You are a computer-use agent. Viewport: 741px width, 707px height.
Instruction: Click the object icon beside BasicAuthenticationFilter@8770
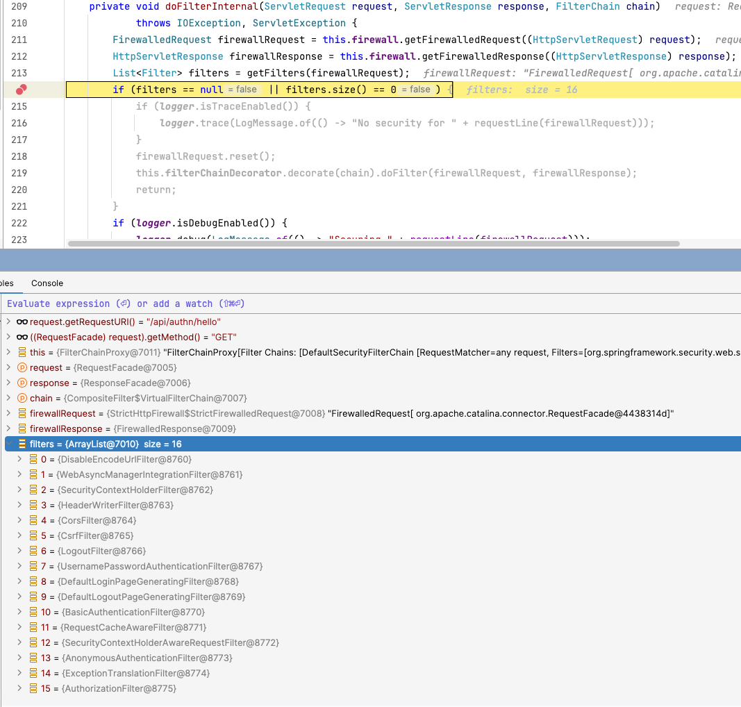click(33, 612)
